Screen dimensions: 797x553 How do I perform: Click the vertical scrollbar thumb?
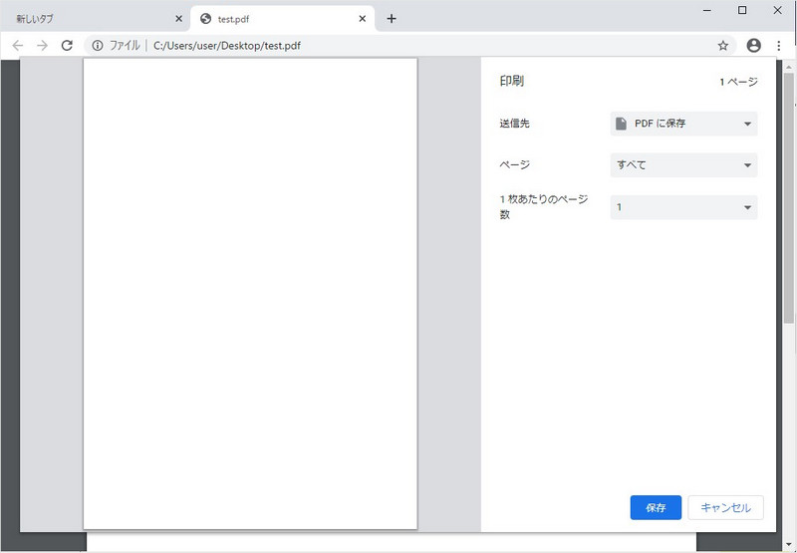click(789, 198)
